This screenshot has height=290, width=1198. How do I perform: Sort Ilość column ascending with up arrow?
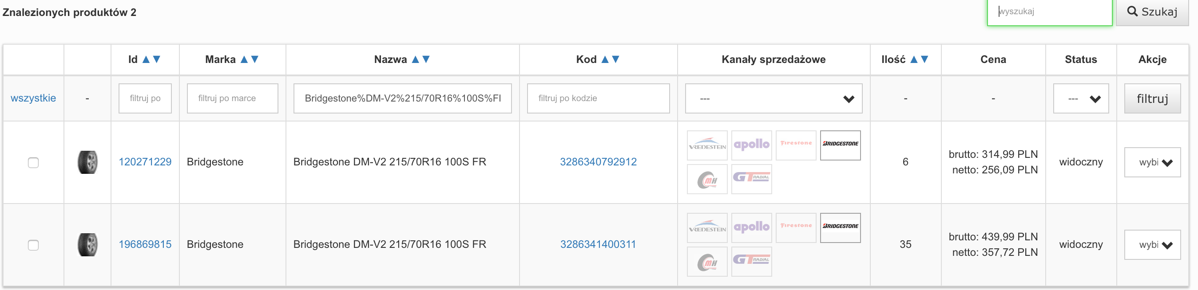914,59
